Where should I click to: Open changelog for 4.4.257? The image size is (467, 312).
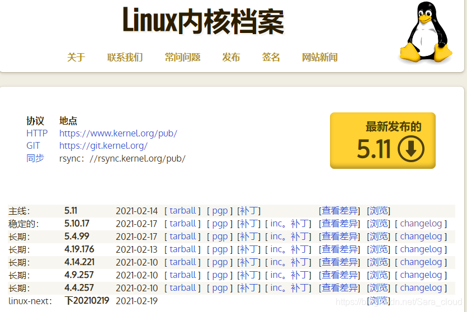(x=421, y=287)
